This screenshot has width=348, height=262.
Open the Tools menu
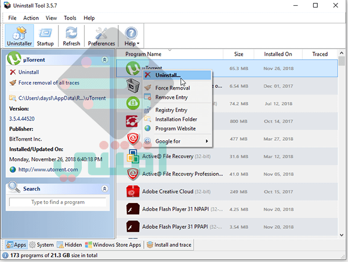pos(70,18)
